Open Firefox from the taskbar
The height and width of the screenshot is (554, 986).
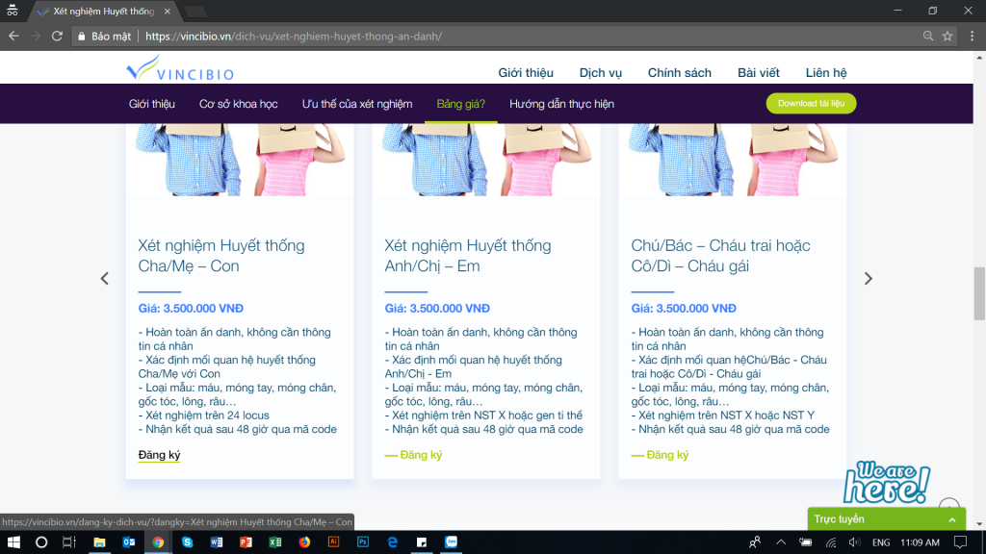[x=304, y=542]
